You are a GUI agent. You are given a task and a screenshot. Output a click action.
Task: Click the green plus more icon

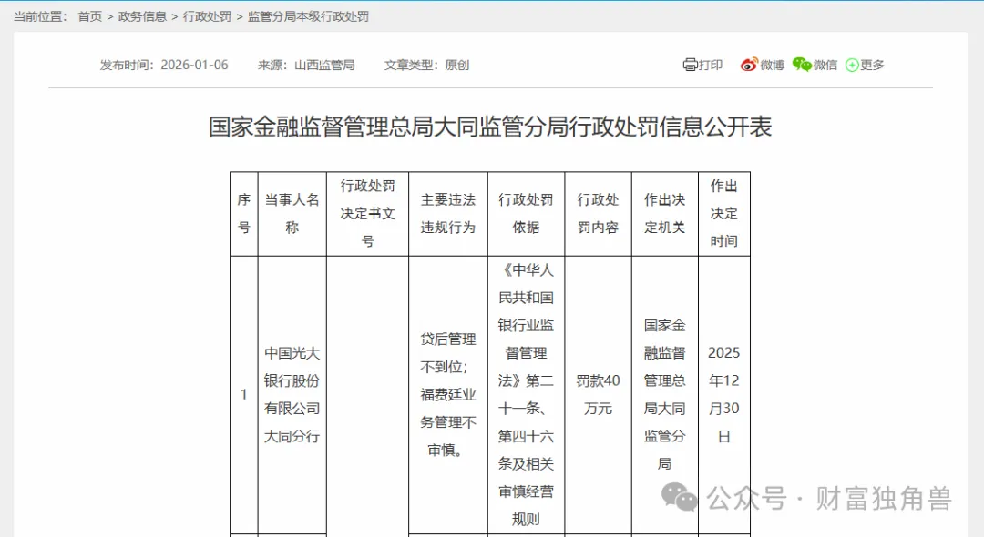(x=852, y=66)
